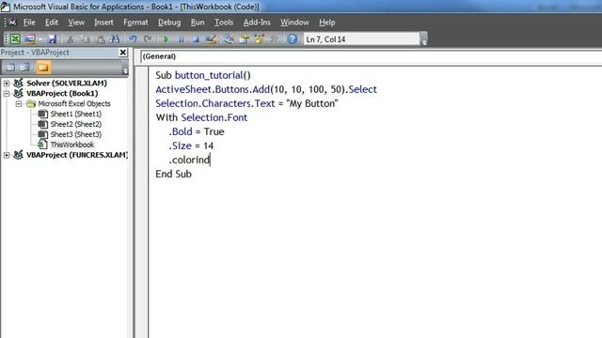Expand the VBAProject (FUNCRES.XLAM) node
The height and width of the screenshot is (338, 602).
click(x=7, y=155)
